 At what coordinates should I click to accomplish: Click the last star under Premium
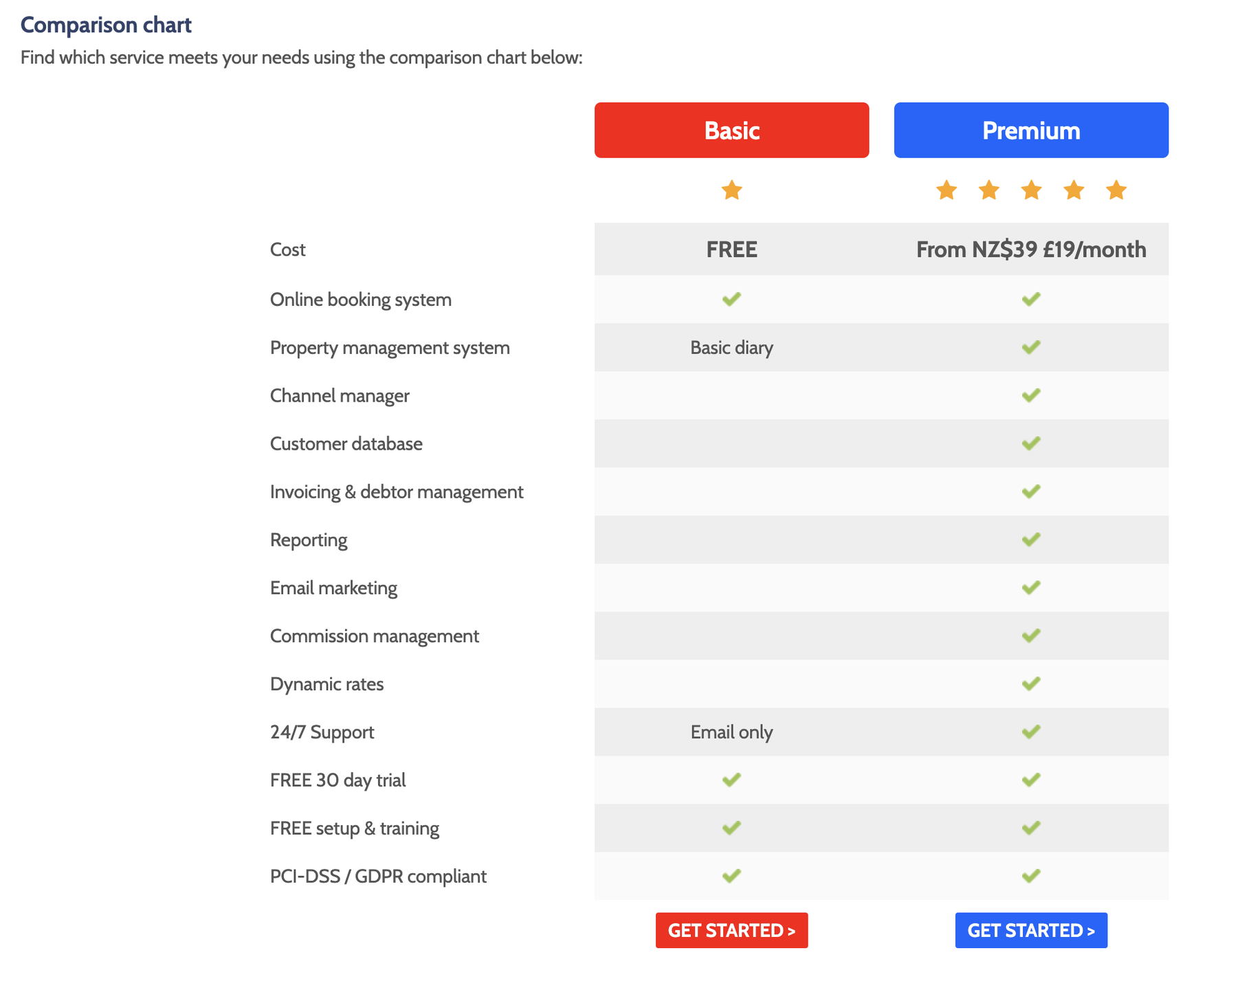pos(1116,190)
